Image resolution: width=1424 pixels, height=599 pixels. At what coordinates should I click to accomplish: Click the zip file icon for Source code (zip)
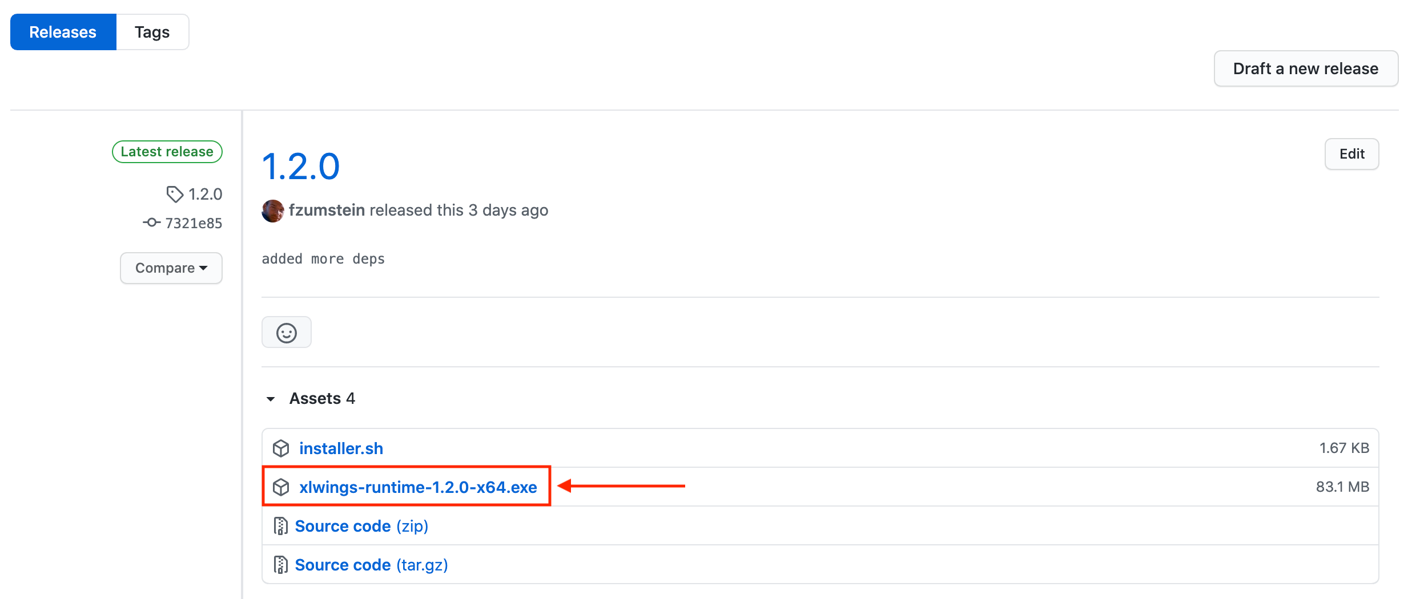tap(280, 526)
